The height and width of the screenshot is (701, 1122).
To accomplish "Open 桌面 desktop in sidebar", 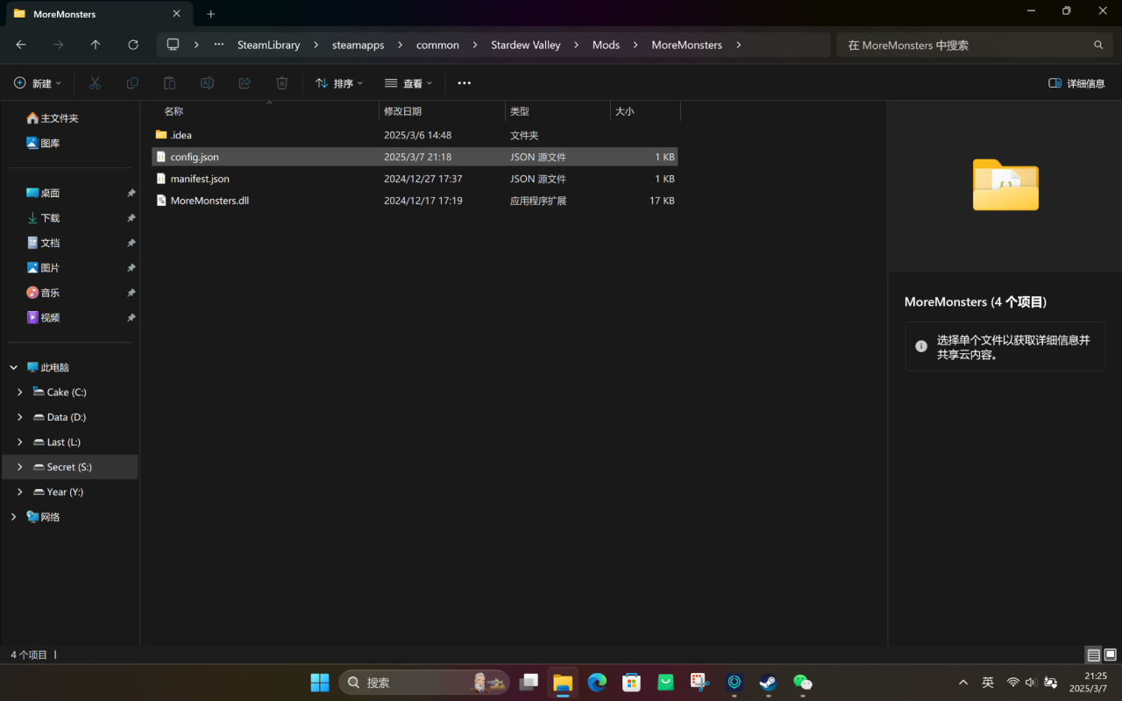I will pyautogui.click(x=43, y=193).
